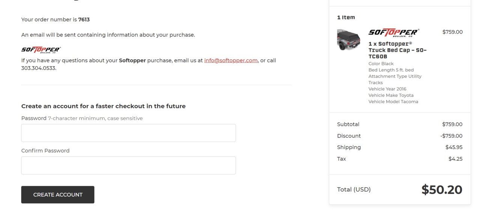Click the Shipping cost $45.95
Screen dimensions: 480x210
tap(454, 147)
